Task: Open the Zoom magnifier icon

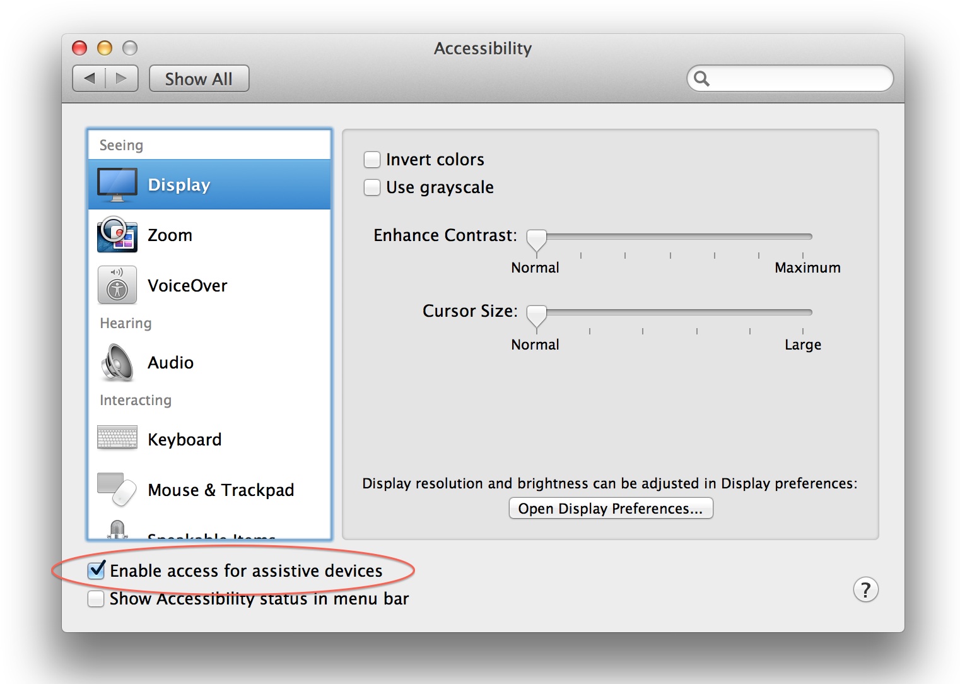Action: point(117,235)
